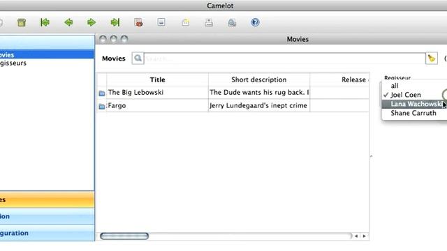Viewport: 447px width, 251px height.
Task: Go to the first record
Action: tap(45, 22)
